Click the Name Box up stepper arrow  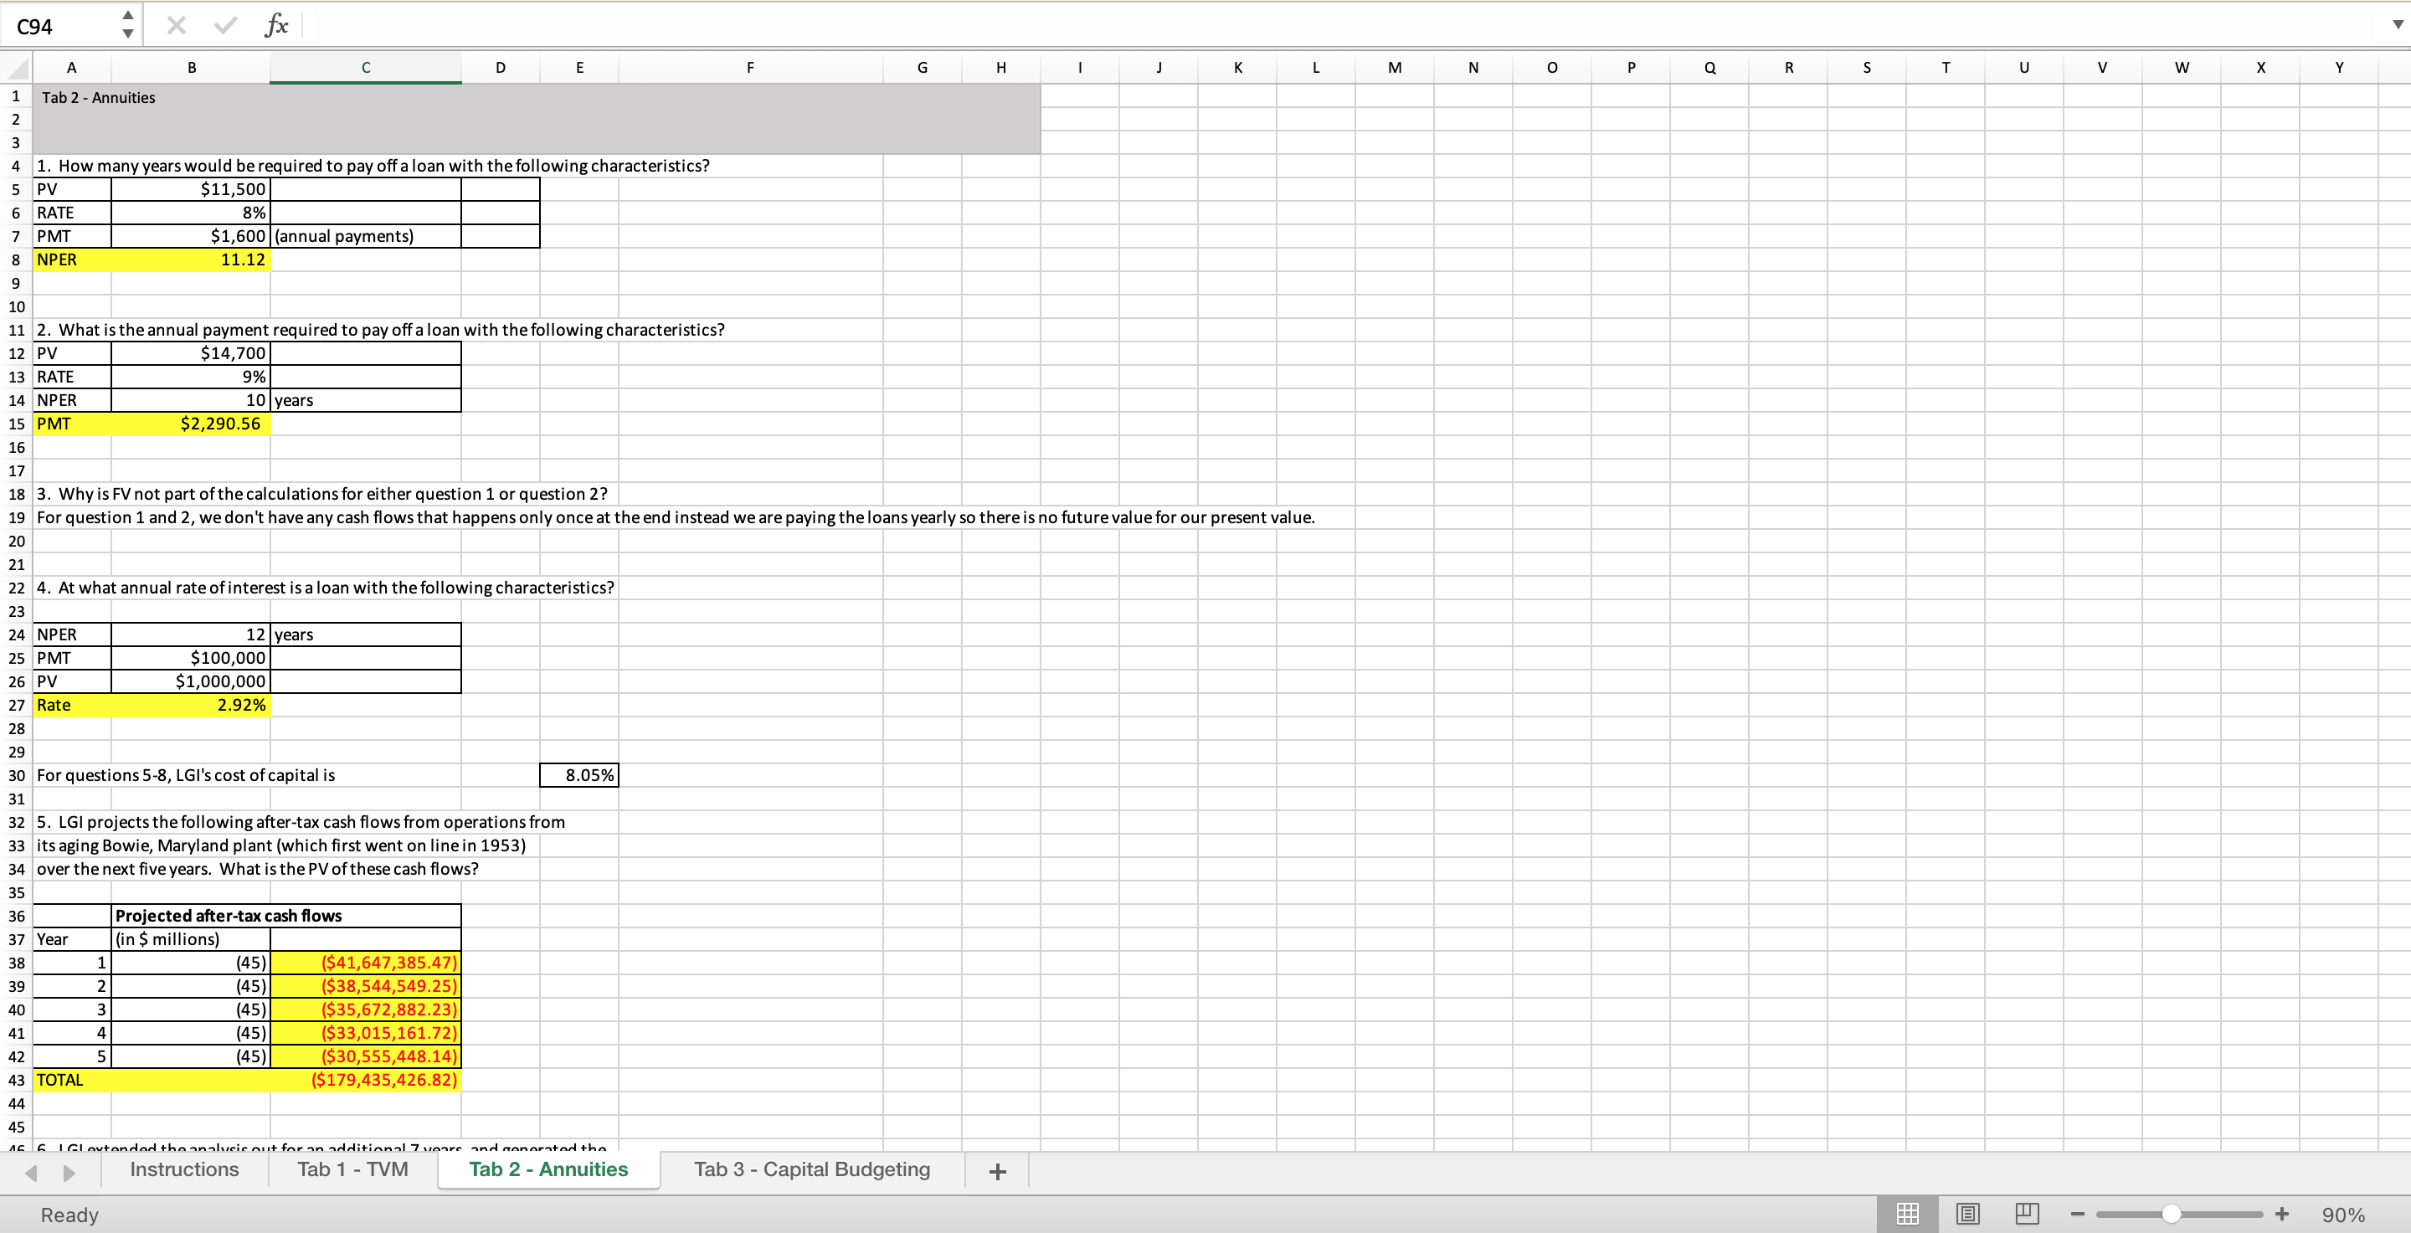(127, 16)
